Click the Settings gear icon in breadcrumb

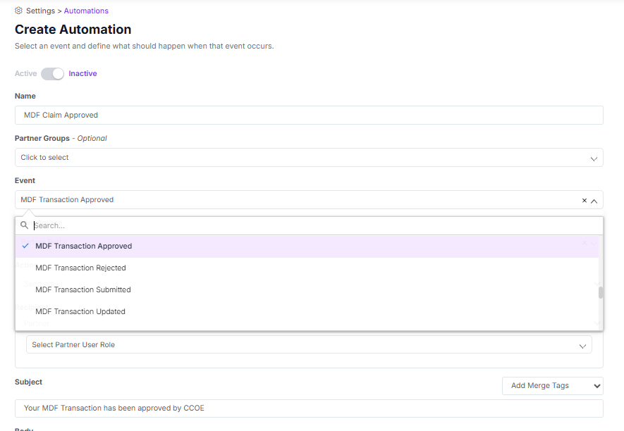(19, 11)
